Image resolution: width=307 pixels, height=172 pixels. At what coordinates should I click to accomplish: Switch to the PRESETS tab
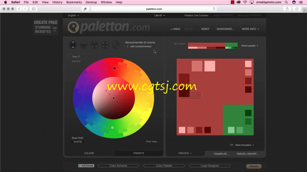(139, 153)
